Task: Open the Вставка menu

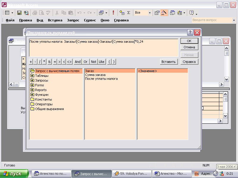Action: pos(55,20)
